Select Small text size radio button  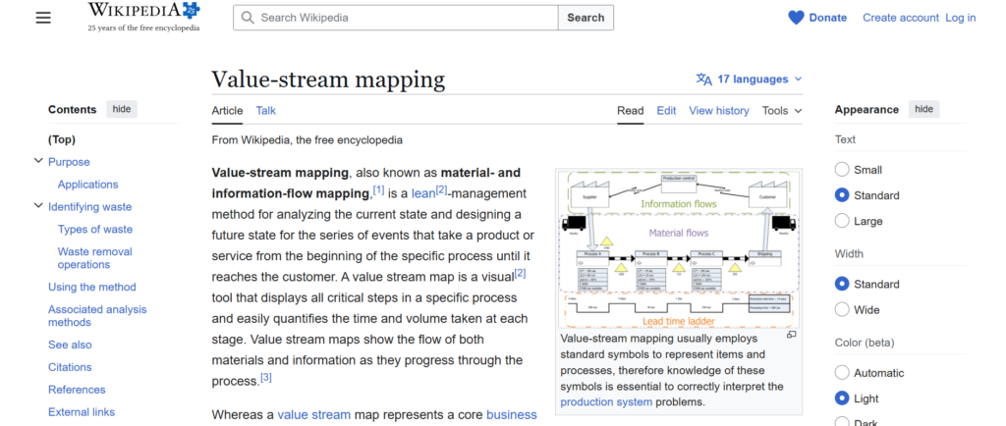click(842, 170)
